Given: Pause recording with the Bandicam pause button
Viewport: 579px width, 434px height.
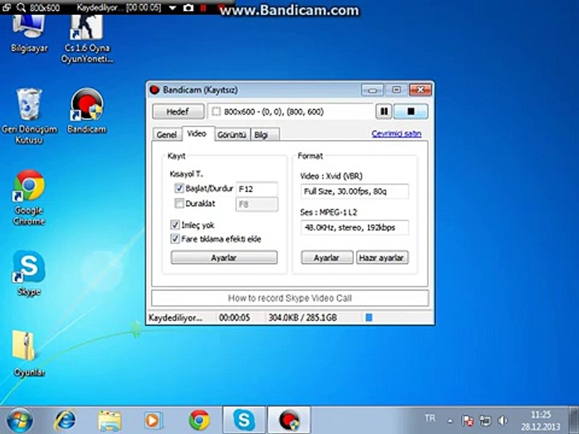Looking at the screenshot, I should [384, 112].
